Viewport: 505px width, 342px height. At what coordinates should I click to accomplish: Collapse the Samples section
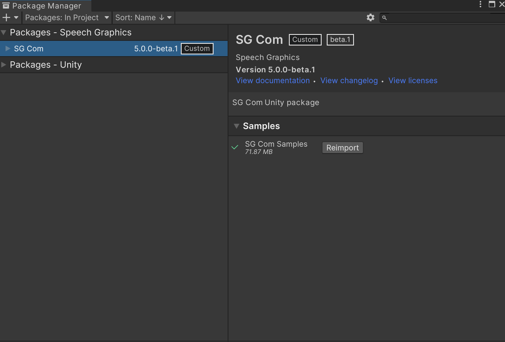click(237, 126)
